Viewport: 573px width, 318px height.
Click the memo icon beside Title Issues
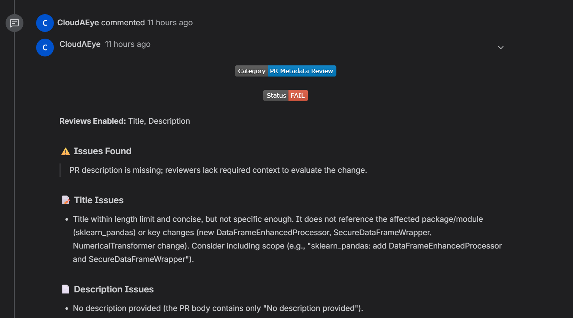(66, 200)
